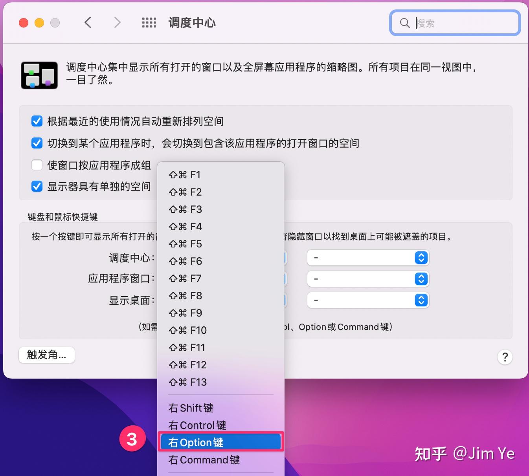Click the forward navigation arrow

click(117, 22)
